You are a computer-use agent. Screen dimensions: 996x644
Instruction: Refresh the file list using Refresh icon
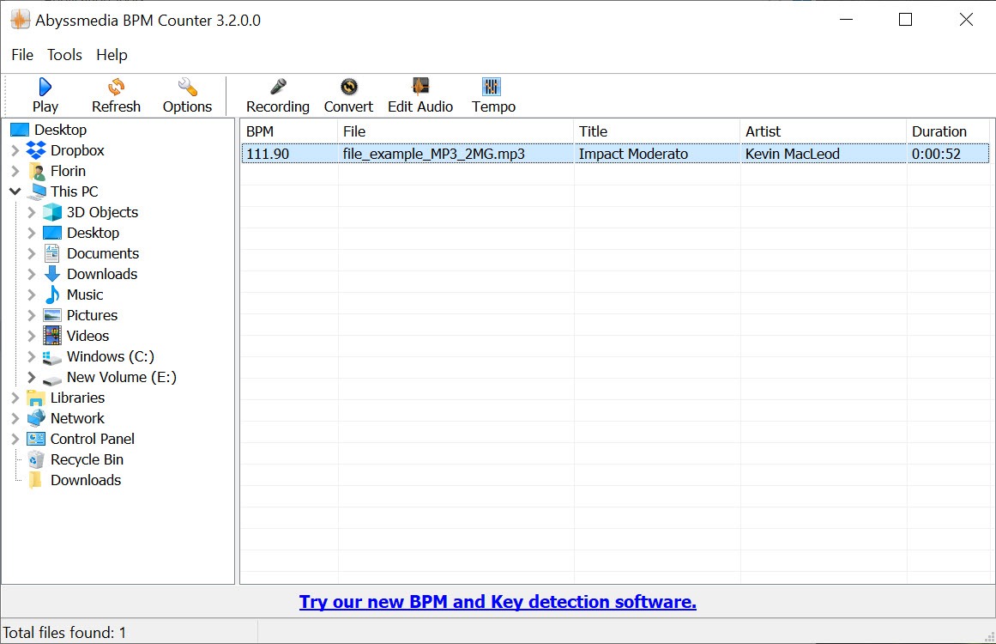coord(116,88)
